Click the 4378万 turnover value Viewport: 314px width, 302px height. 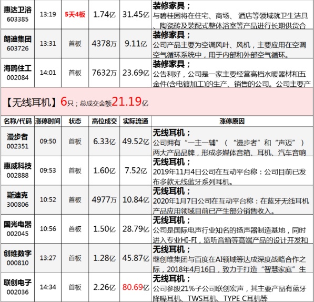coord(104,44)
